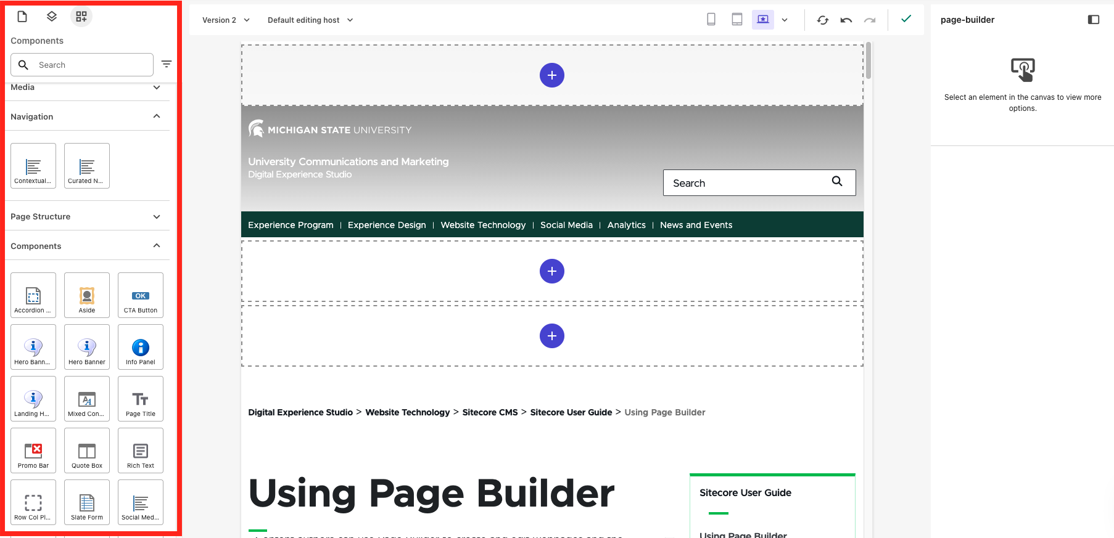Select the Curated Navigation component
The image size is (1114, 538).
[x=87, y=166]
